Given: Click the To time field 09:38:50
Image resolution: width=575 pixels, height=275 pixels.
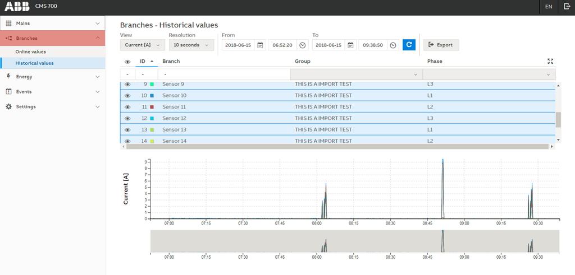Looking at the screenshot, I should pyautogui.click(x=373, y=45).
